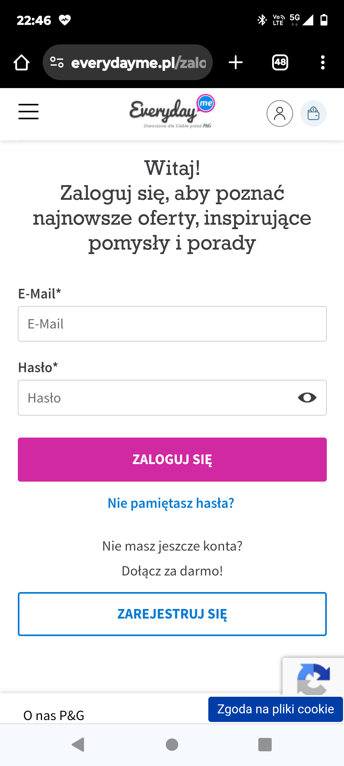
Task: Open the shopping bag icon
Action: pyautogui.click(x=313, y=114)
